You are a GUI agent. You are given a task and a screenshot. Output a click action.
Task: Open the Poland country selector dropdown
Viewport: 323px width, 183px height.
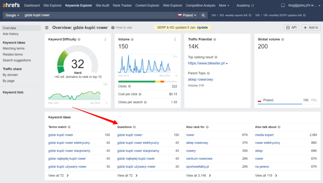(x=187, y=15)
